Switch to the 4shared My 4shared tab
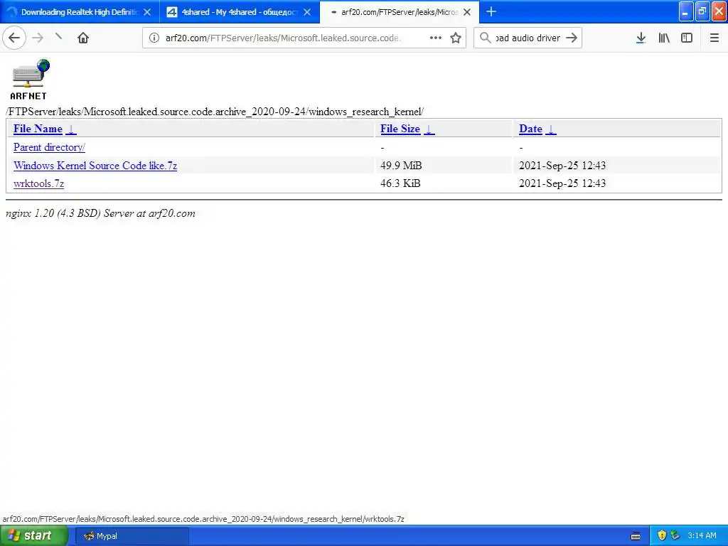The image size is (728, 546). (239, 12)
